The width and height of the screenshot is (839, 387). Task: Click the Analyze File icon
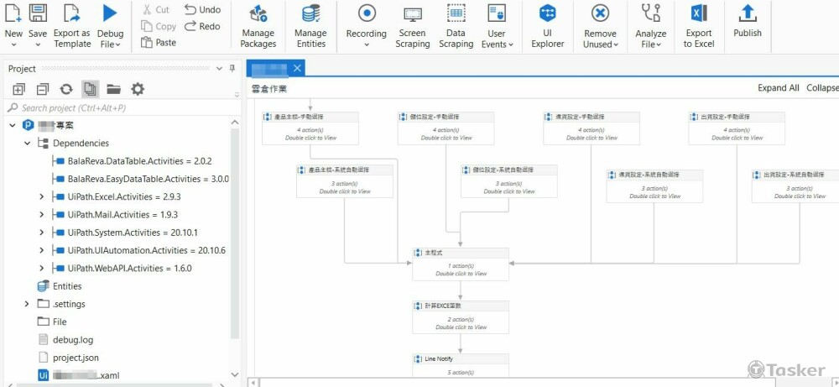tap(651, 13)
